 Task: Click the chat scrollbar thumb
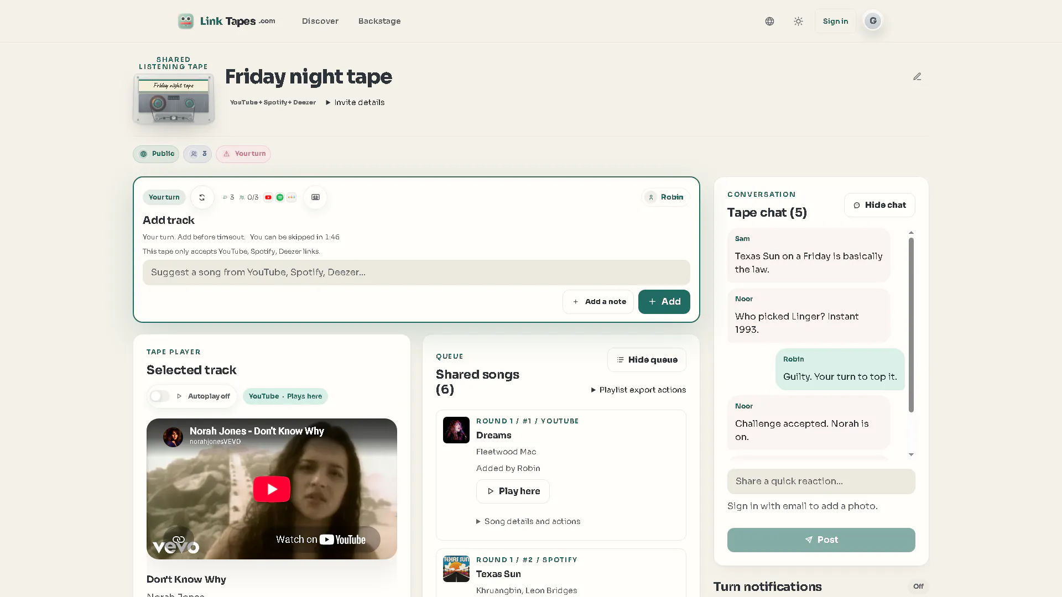pos(911,325)
